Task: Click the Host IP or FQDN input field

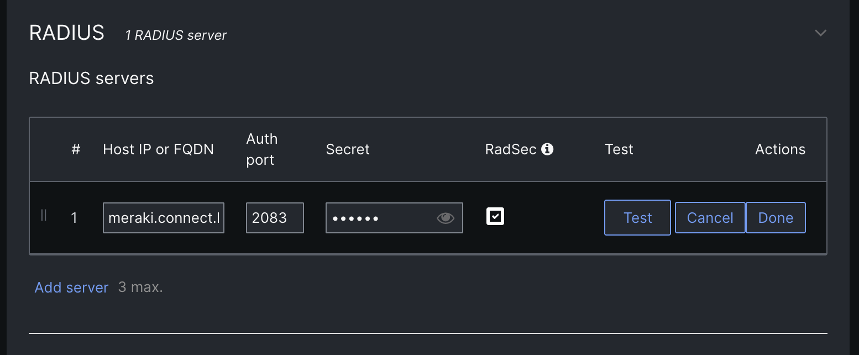Action: tap(164, 218)
